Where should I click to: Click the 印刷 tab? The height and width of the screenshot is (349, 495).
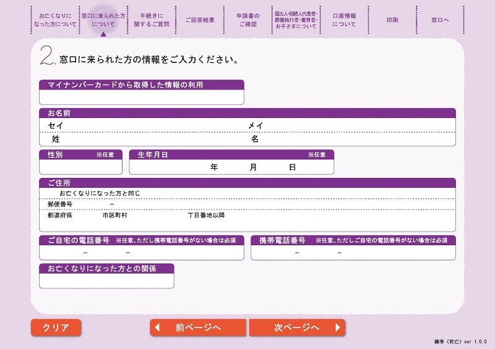pos(392,20)
